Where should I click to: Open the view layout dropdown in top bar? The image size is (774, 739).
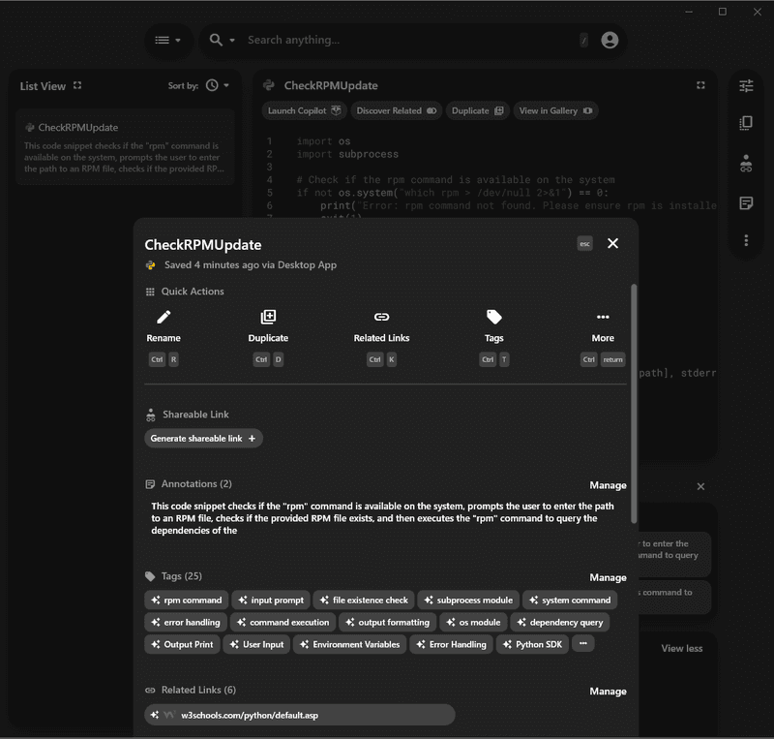pos(168,40)
